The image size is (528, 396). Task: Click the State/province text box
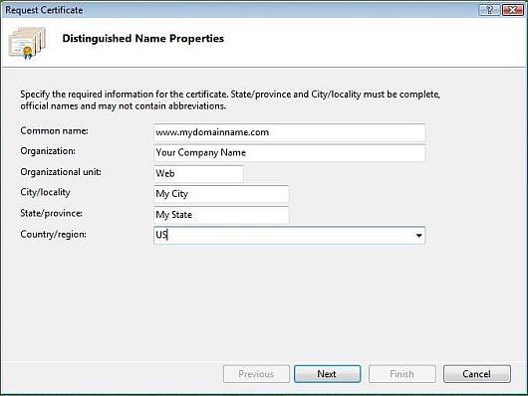click(221, 215)
